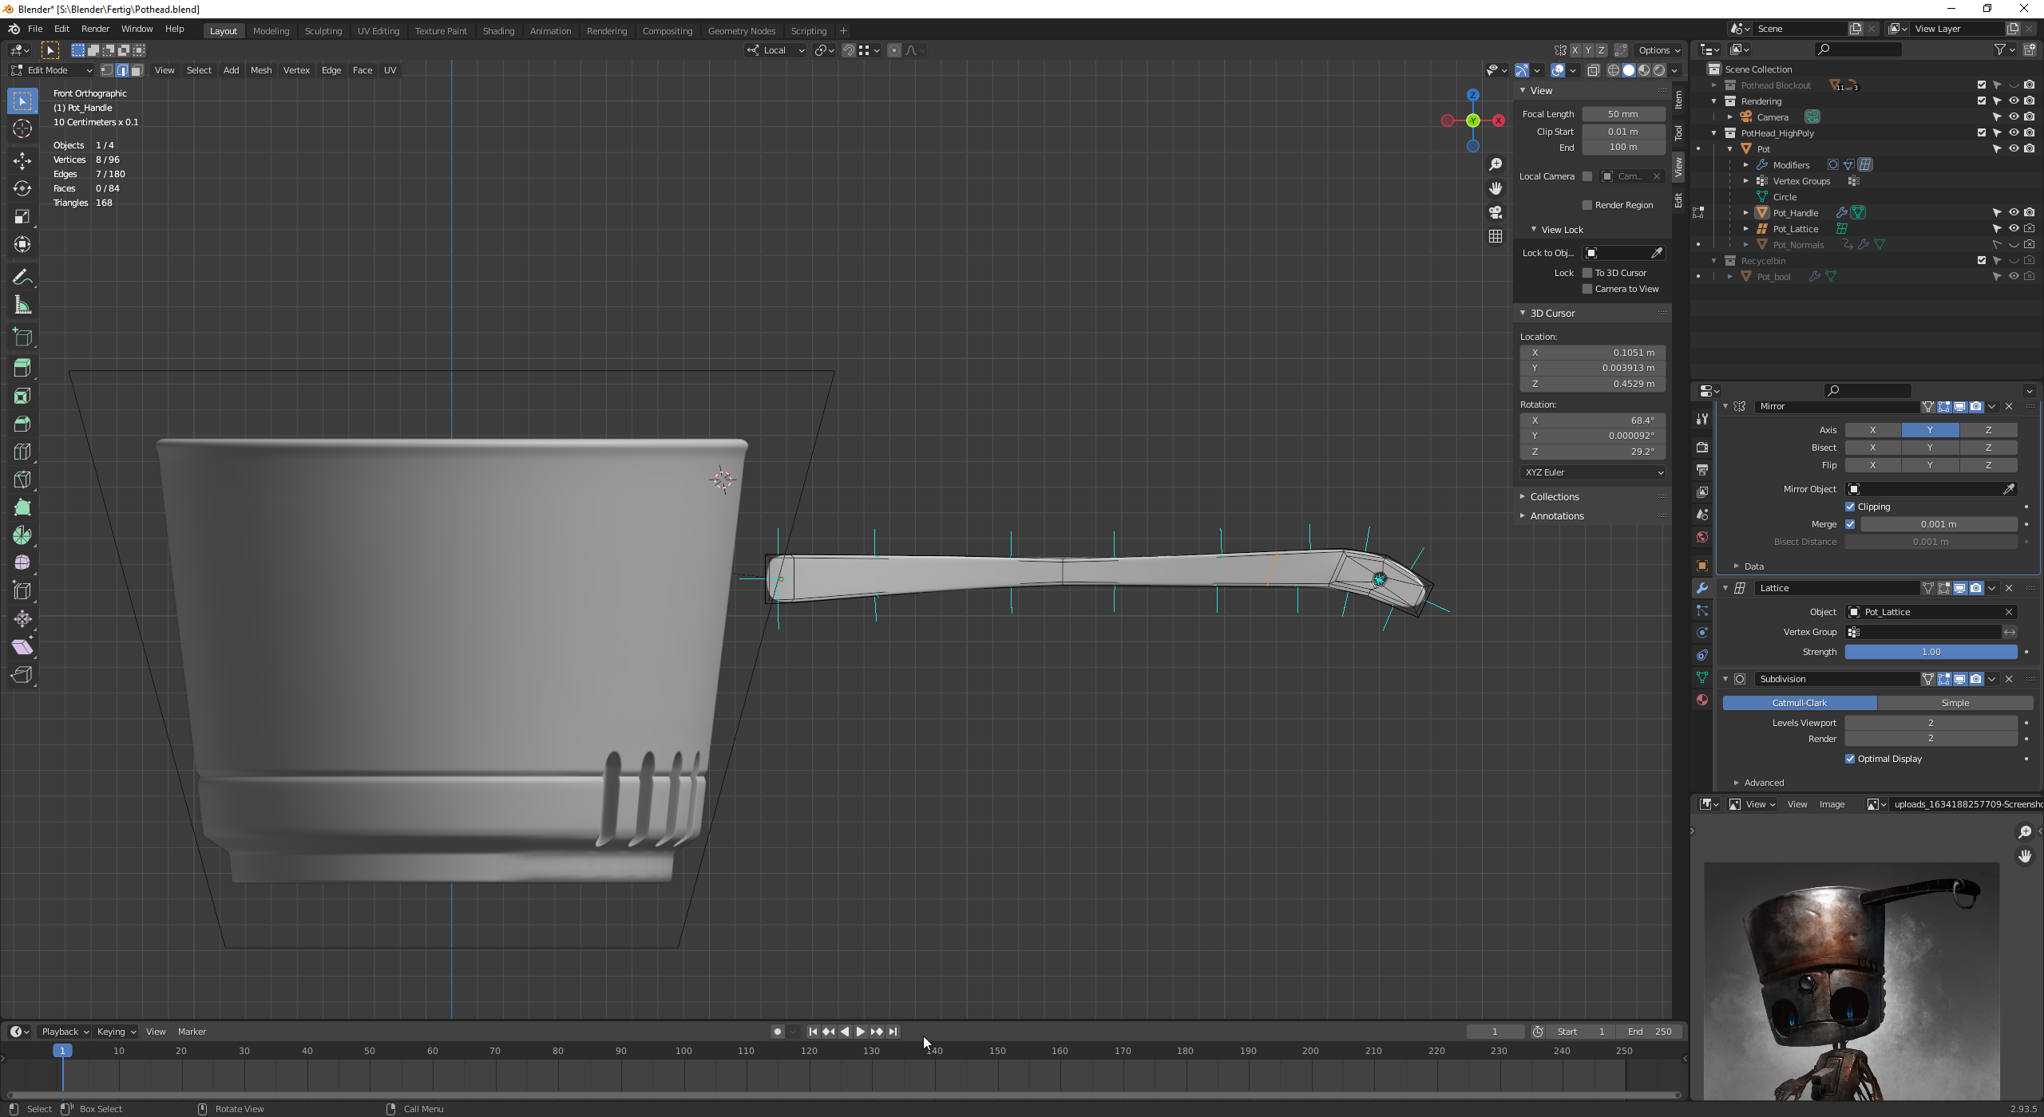
Task: Click the Focal Length 50 mm field
Action: click(1622, 114)
